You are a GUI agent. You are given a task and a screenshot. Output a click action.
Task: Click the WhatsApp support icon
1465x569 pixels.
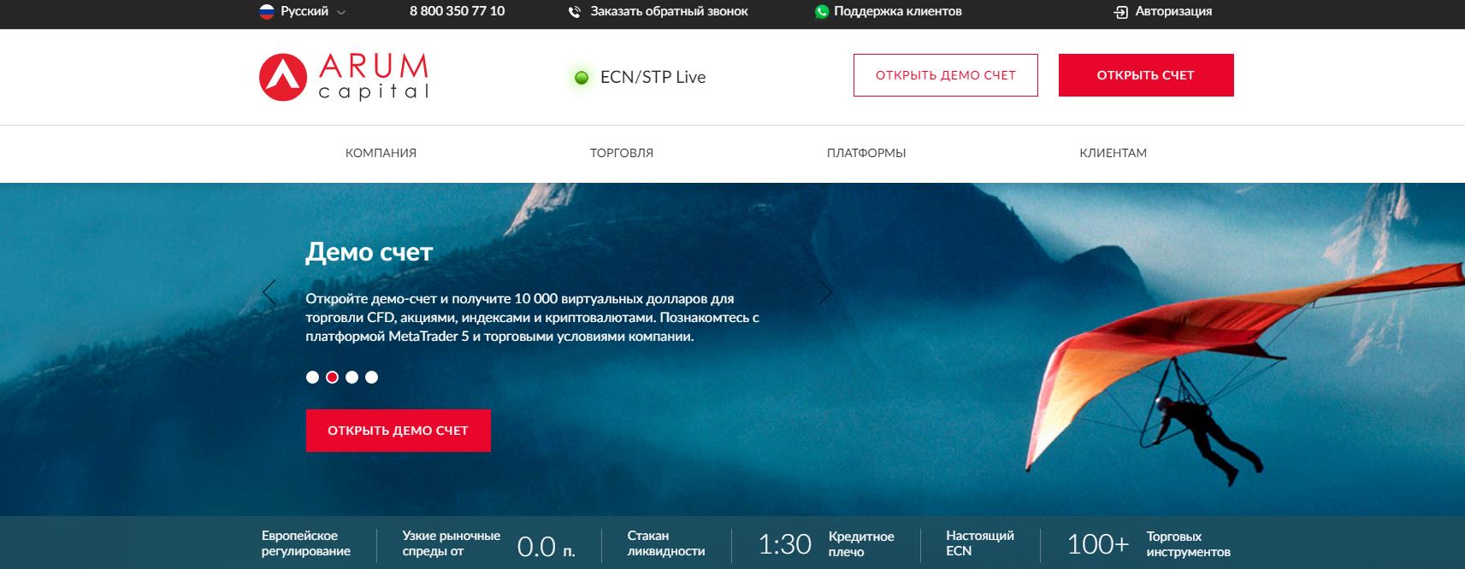coord(822,12)
